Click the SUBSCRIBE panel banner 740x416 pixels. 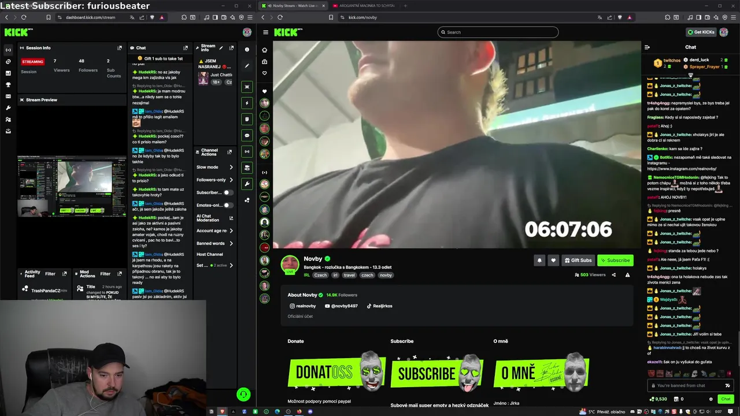(438, 373)
